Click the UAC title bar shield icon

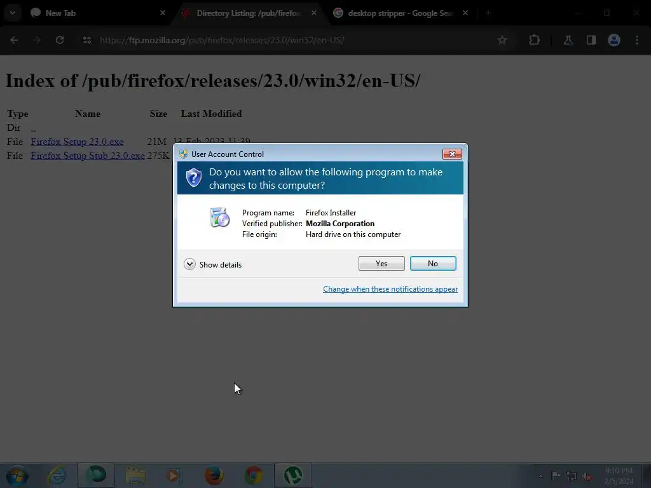click(x=184, y=154)
